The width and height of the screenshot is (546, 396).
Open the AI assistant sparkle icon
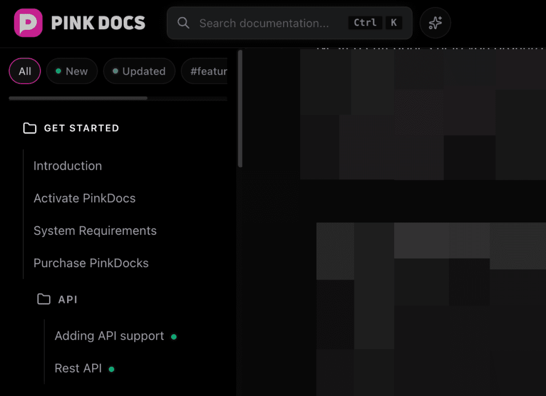[435, 22]
